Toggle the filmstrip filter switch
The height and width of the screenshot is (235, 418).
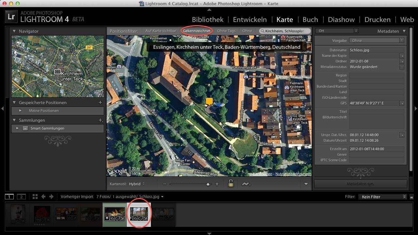[x=411, y=197]
